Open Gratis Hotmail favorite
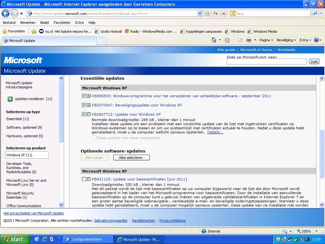 108,31
